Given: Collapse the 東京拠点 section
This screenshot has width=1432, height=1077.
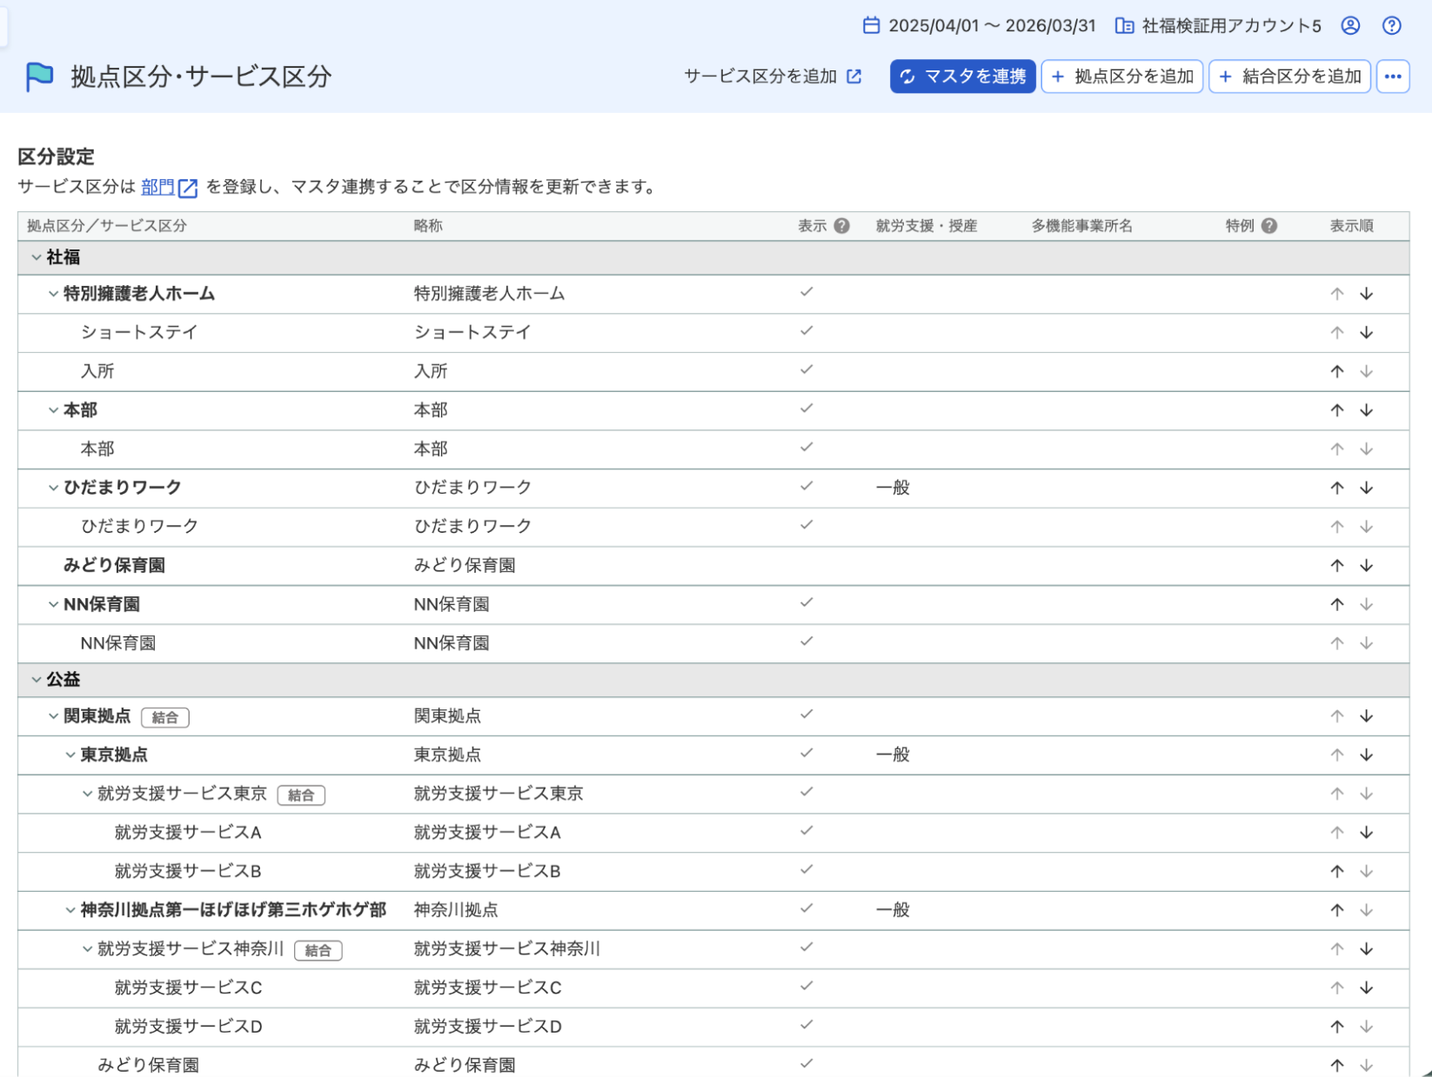Looking at the screenshot, I should [70, 755].
